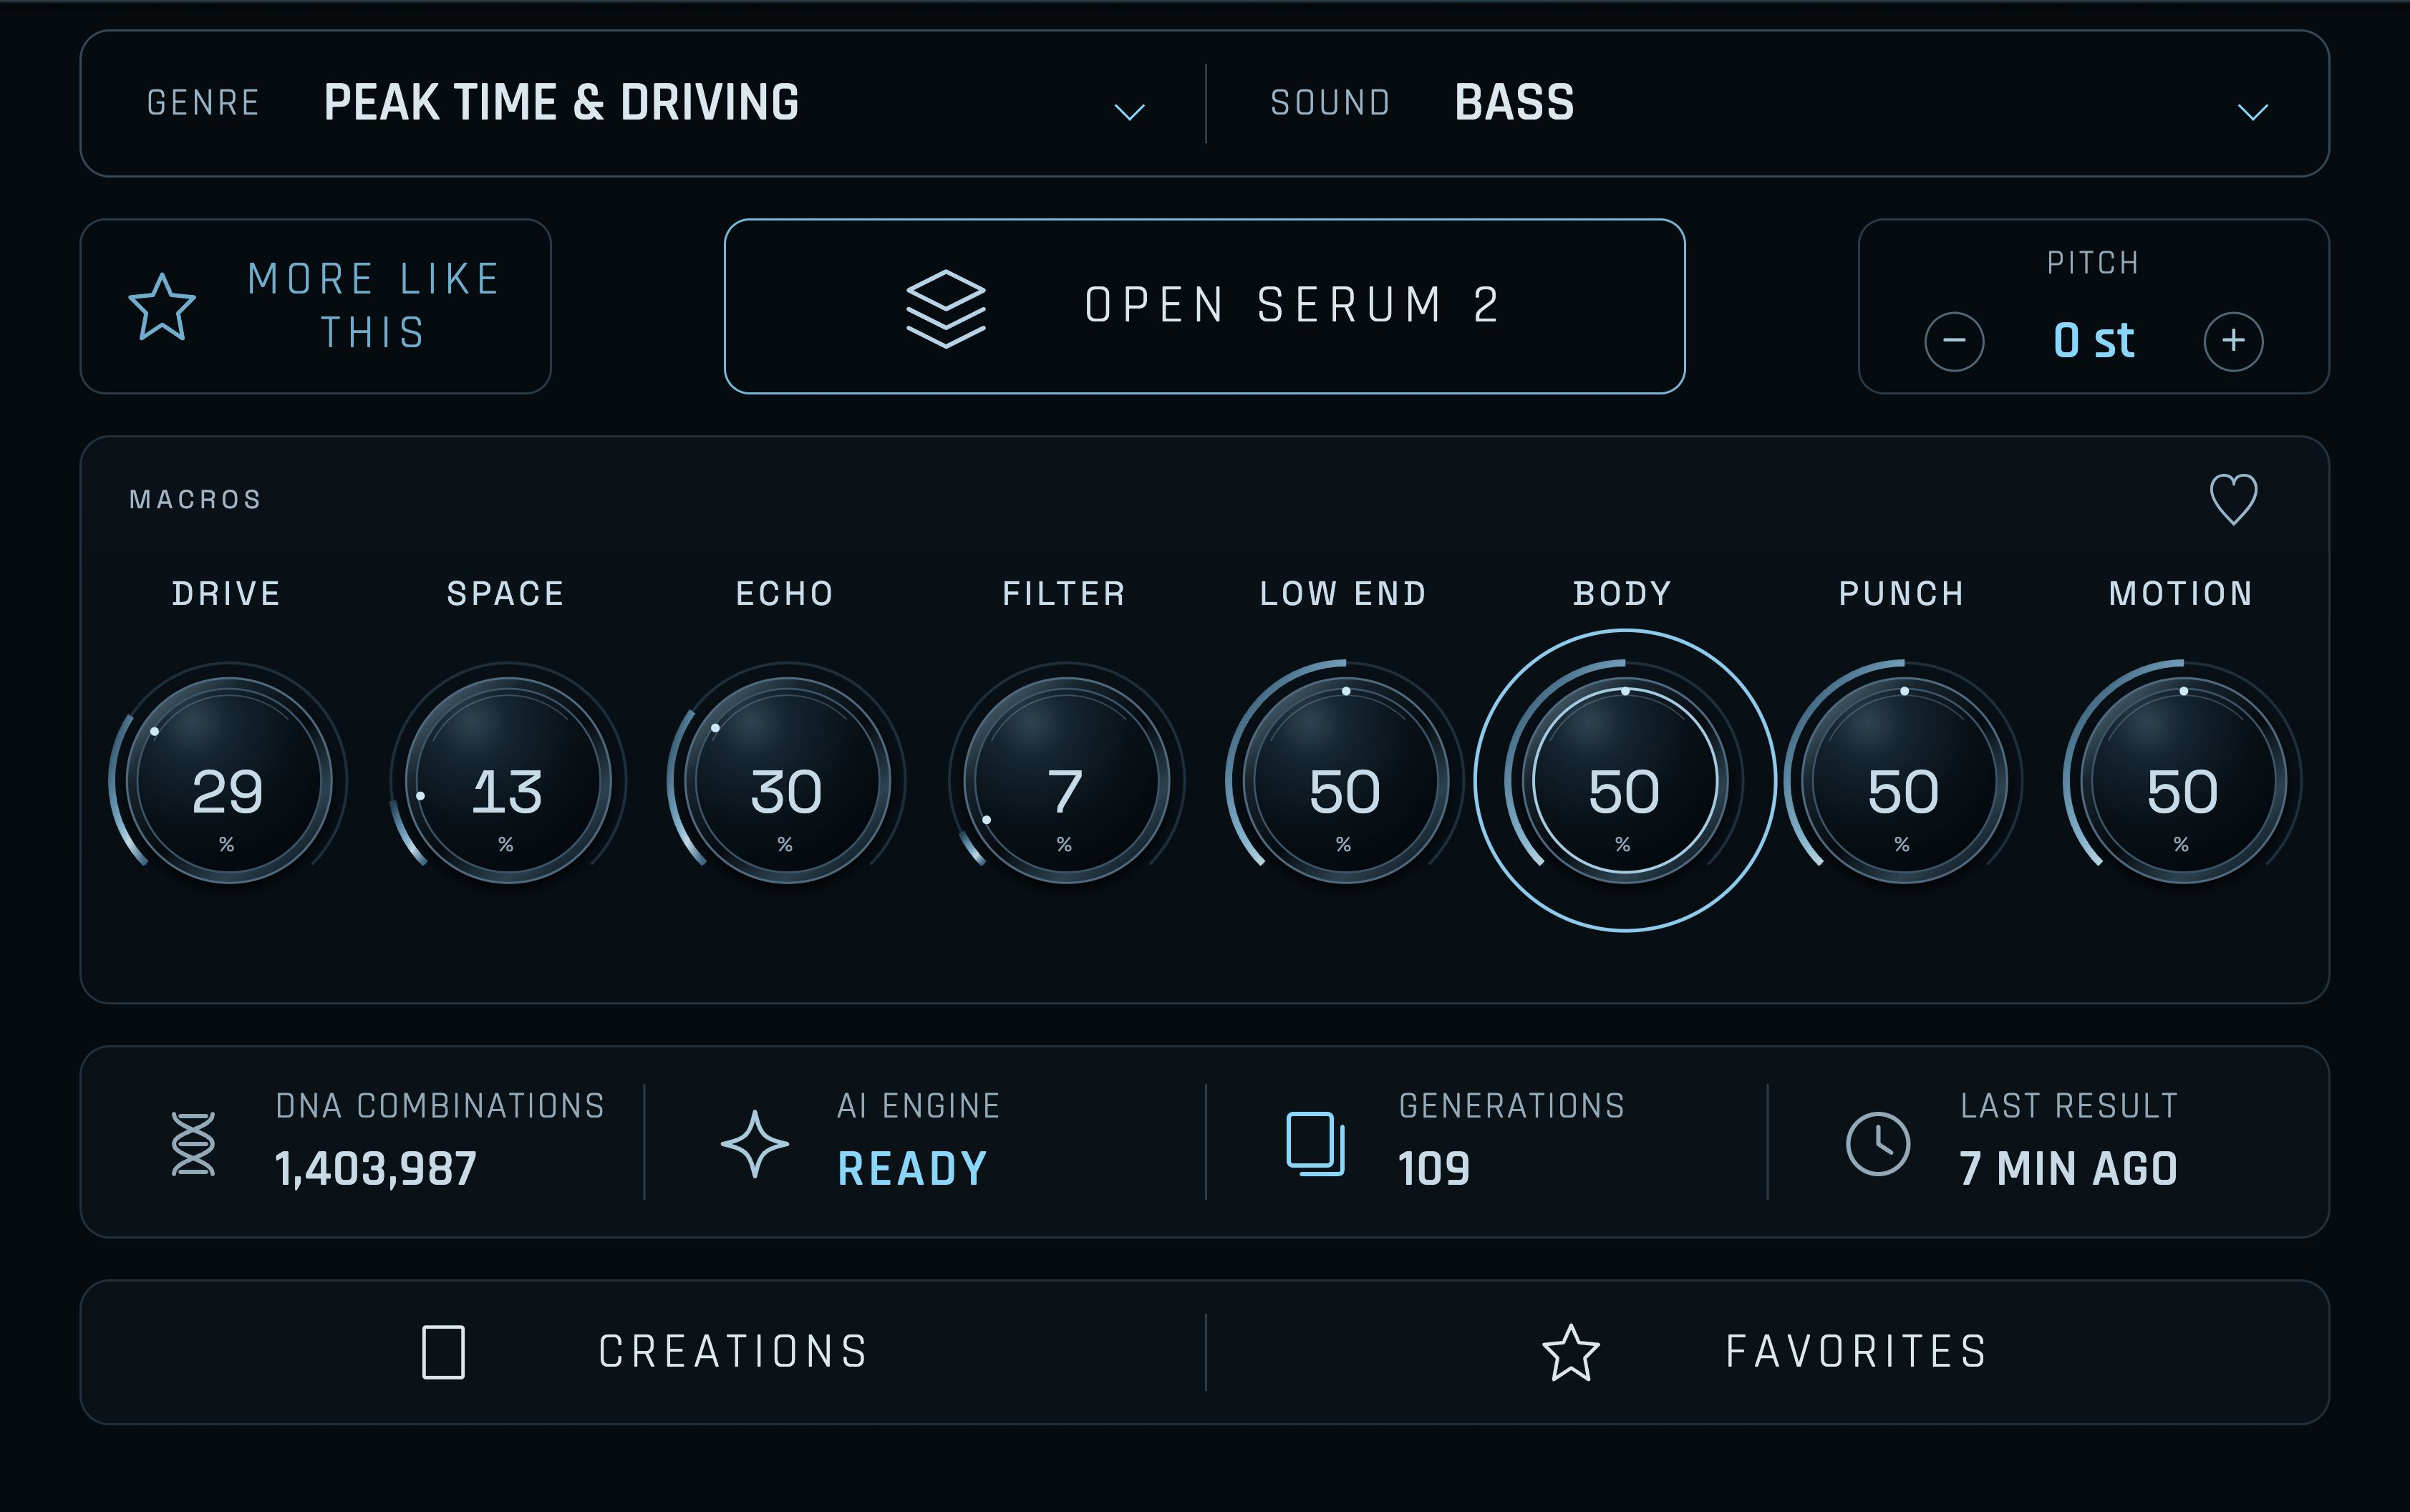2410x1512 pixels.
Task: Click the DNA helix icon
Action: pyautogui.click(x=194, y=1143)
